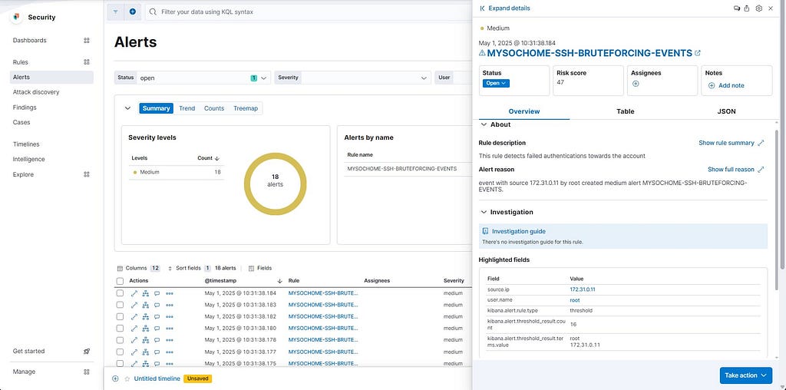This screenshot has height=390, width=786.
Task: Click the assign user plus icon under Assignees
Action: [x=635, y=84]
